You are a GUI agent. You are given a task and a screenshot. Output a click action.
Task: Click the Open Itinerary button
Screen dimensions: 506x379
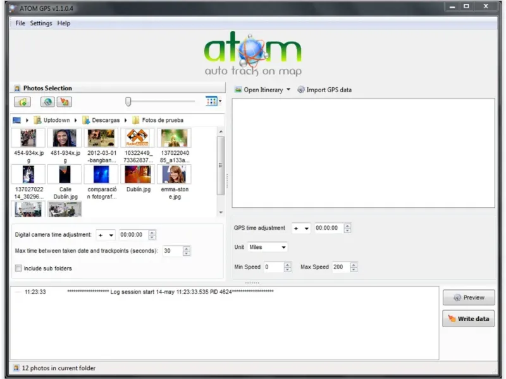[x=259, y=90]
